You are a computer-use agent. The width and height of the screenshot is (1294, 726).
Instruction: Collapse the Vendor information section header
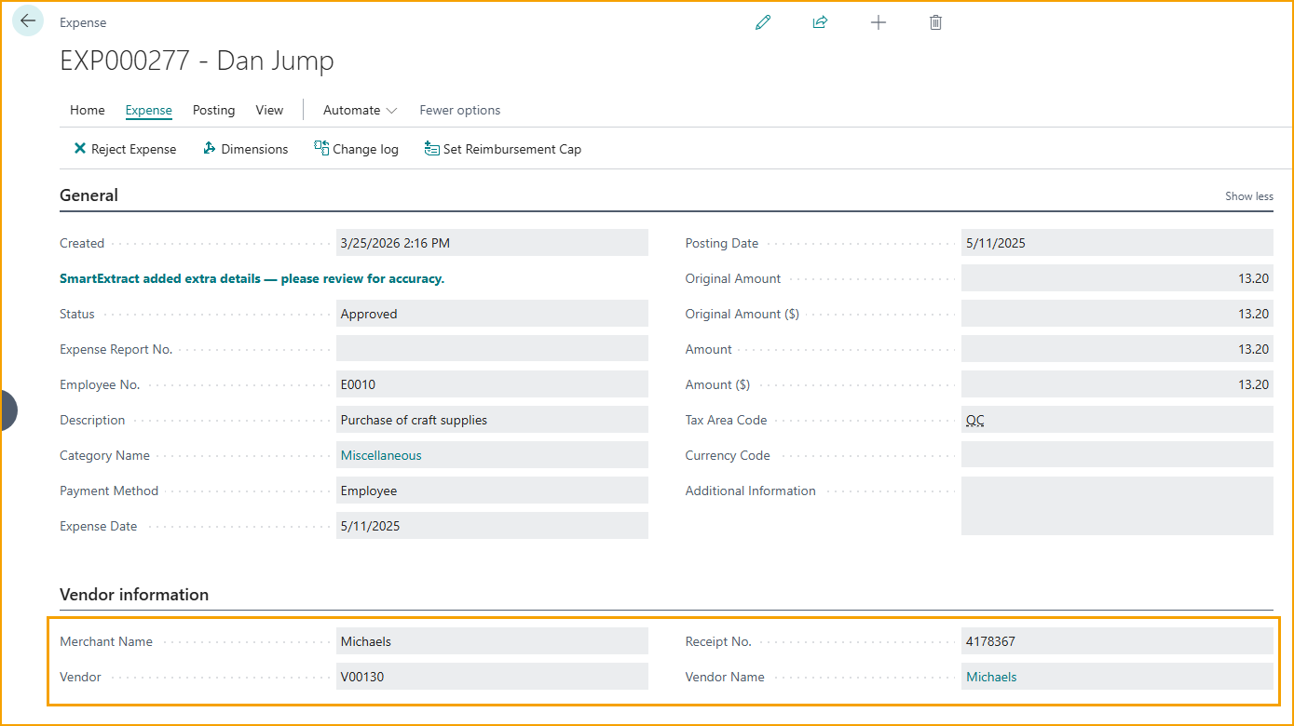134,595
